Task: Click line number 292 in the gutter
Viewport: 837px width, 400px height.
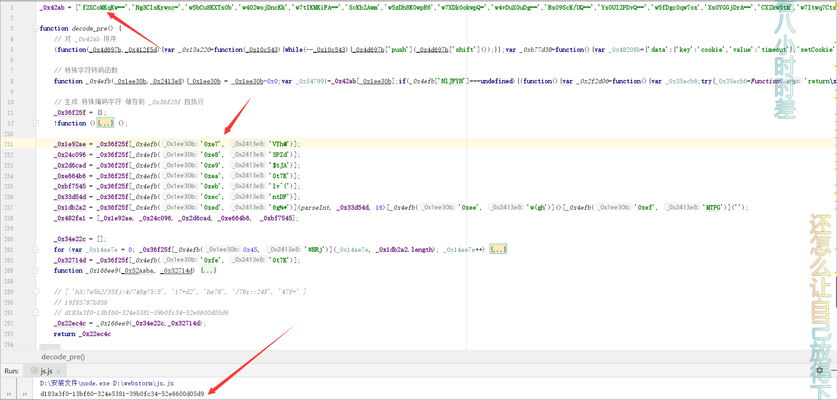Action: click(9, 323)
